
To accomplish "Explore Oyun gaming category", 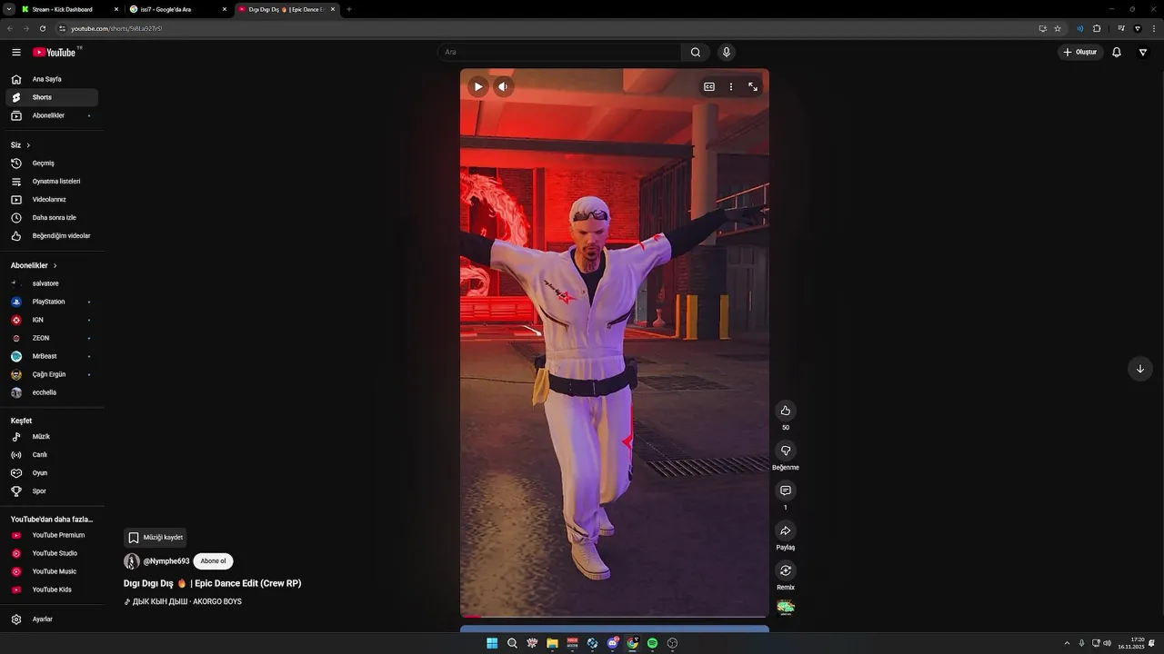I will click(x=52, y=473).
